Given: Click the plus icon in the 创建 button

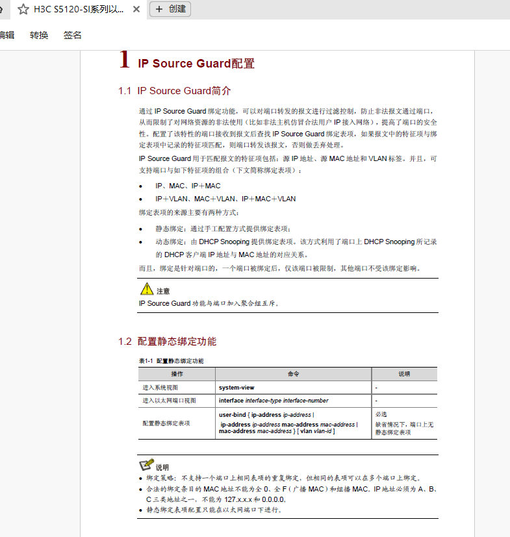Looking at the screenshot, I should (x=159, y=9).
